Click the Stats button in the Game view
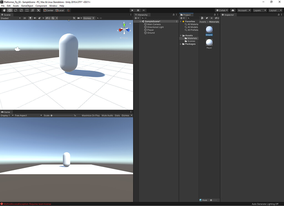Viewport: 284px width, 206px height. click(x=117, y=115)
